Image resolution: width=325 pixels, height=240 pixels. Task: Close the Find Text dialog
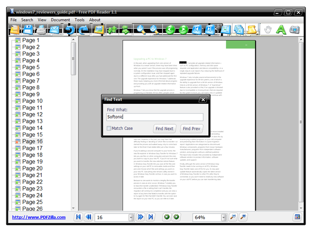point(203,100)
